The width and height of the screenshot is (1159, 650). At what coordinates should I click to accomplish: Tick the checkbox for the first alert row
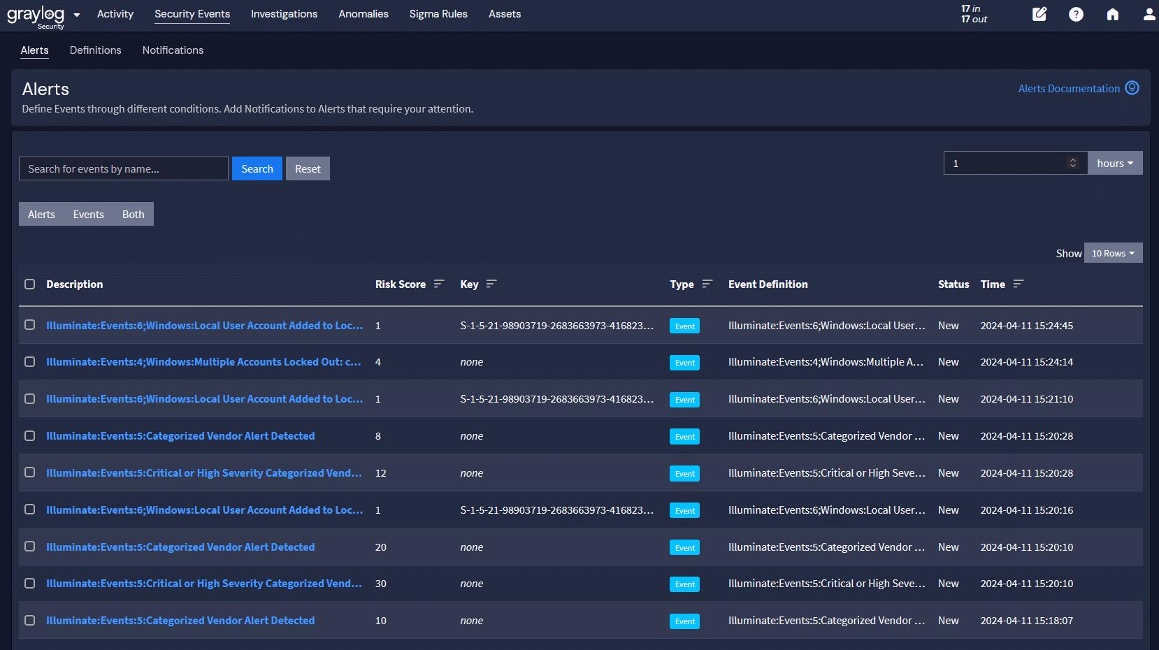(29, 325)
